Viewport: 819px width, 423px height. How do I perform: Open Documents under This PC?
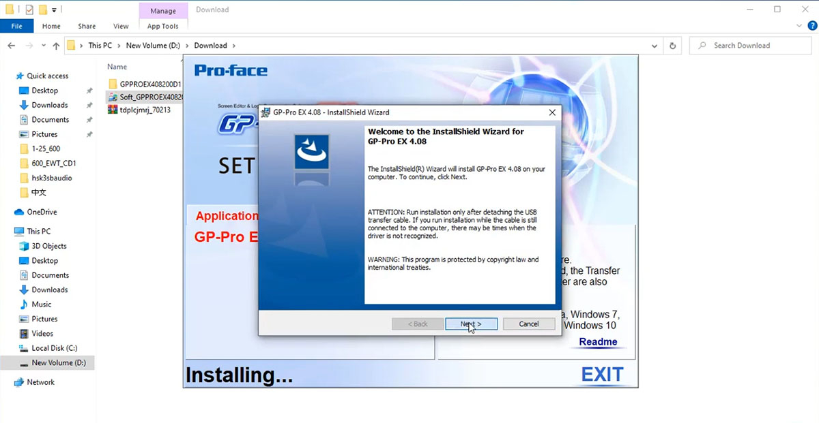pos(51,275)
